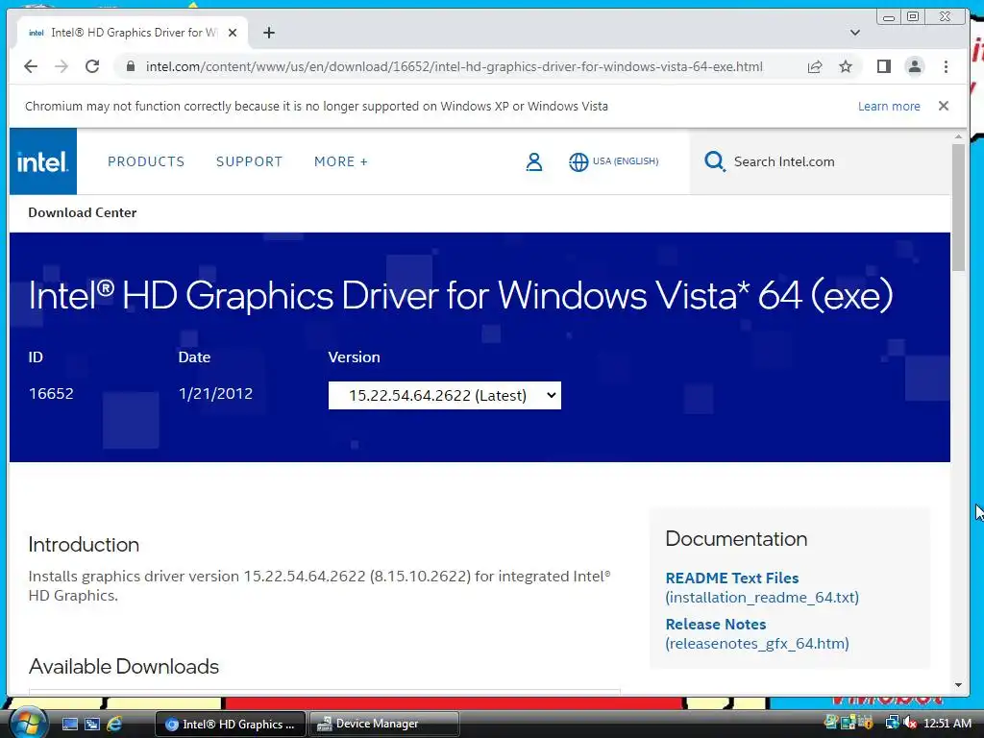
Task: Click the driver ID 16652
Action: click(51, 393)
